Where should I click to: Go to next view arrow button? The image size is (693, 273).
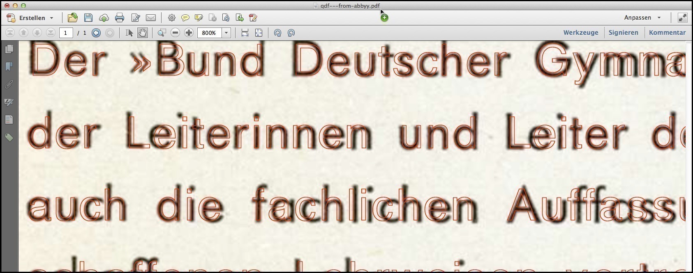tap(110, 33)
